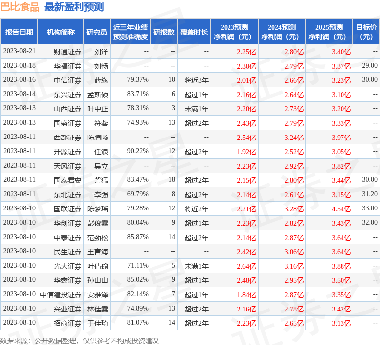Click the 33.00 target price
Image resolution: width=380 pixels, height=345 pixels.
370,208
